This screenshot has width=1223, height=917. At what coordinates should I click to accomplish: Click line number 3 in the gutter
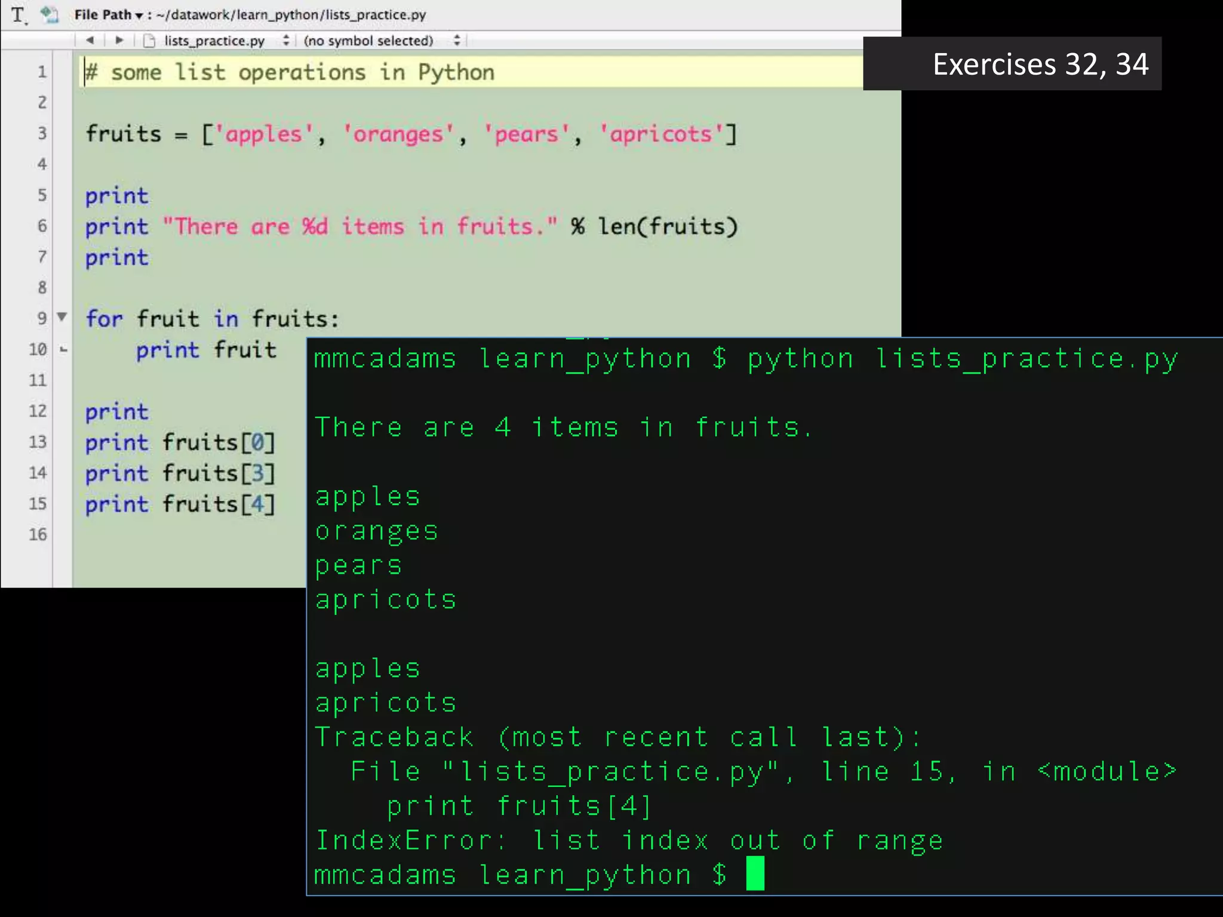coord(42,133)
